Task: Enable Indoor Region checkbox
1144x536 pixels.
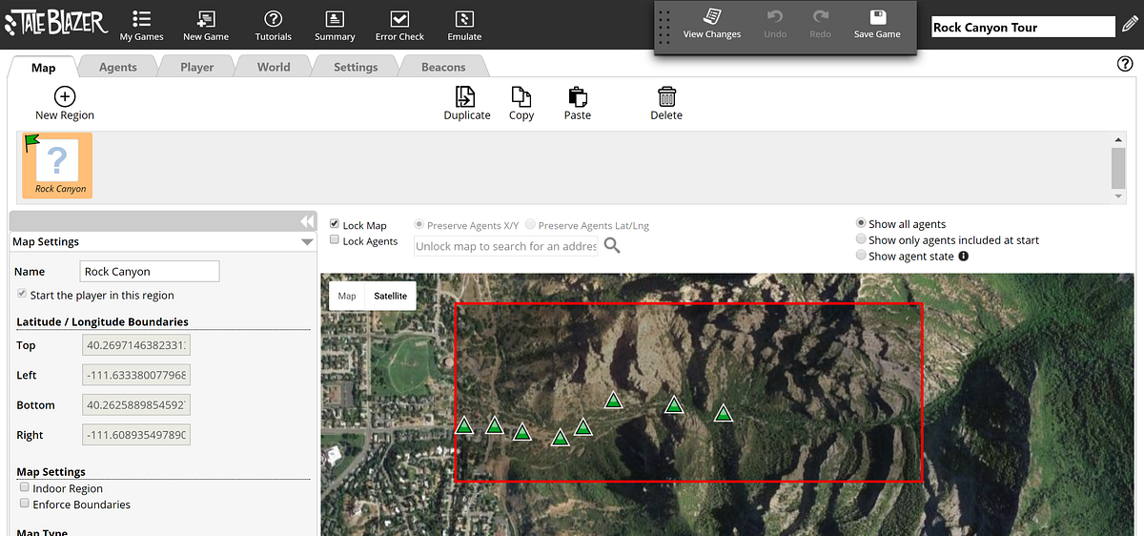Action: pyautogui.click(x=25, y=487)
